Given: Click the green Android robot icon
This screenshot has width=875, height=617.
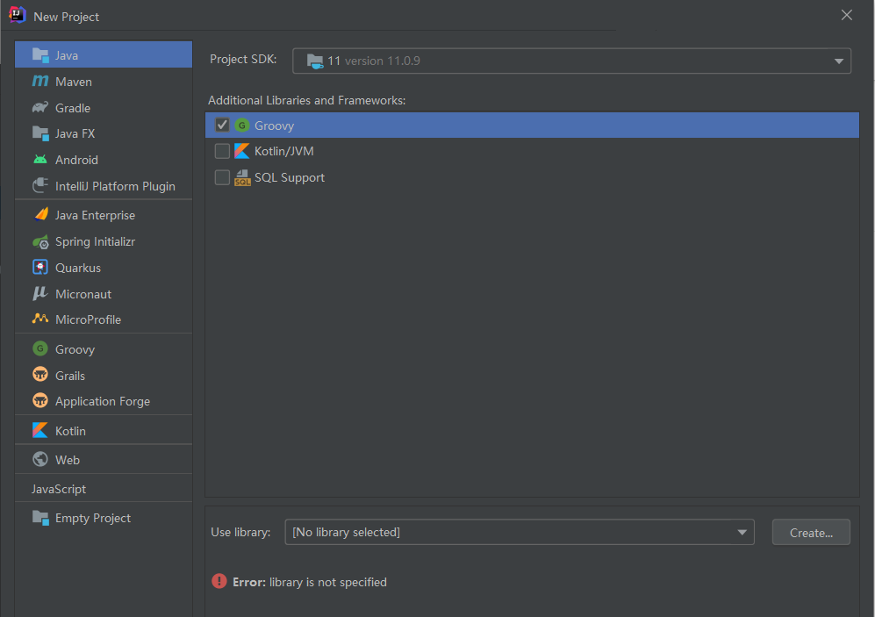Looking at the screenshot, I should point(40,160).
